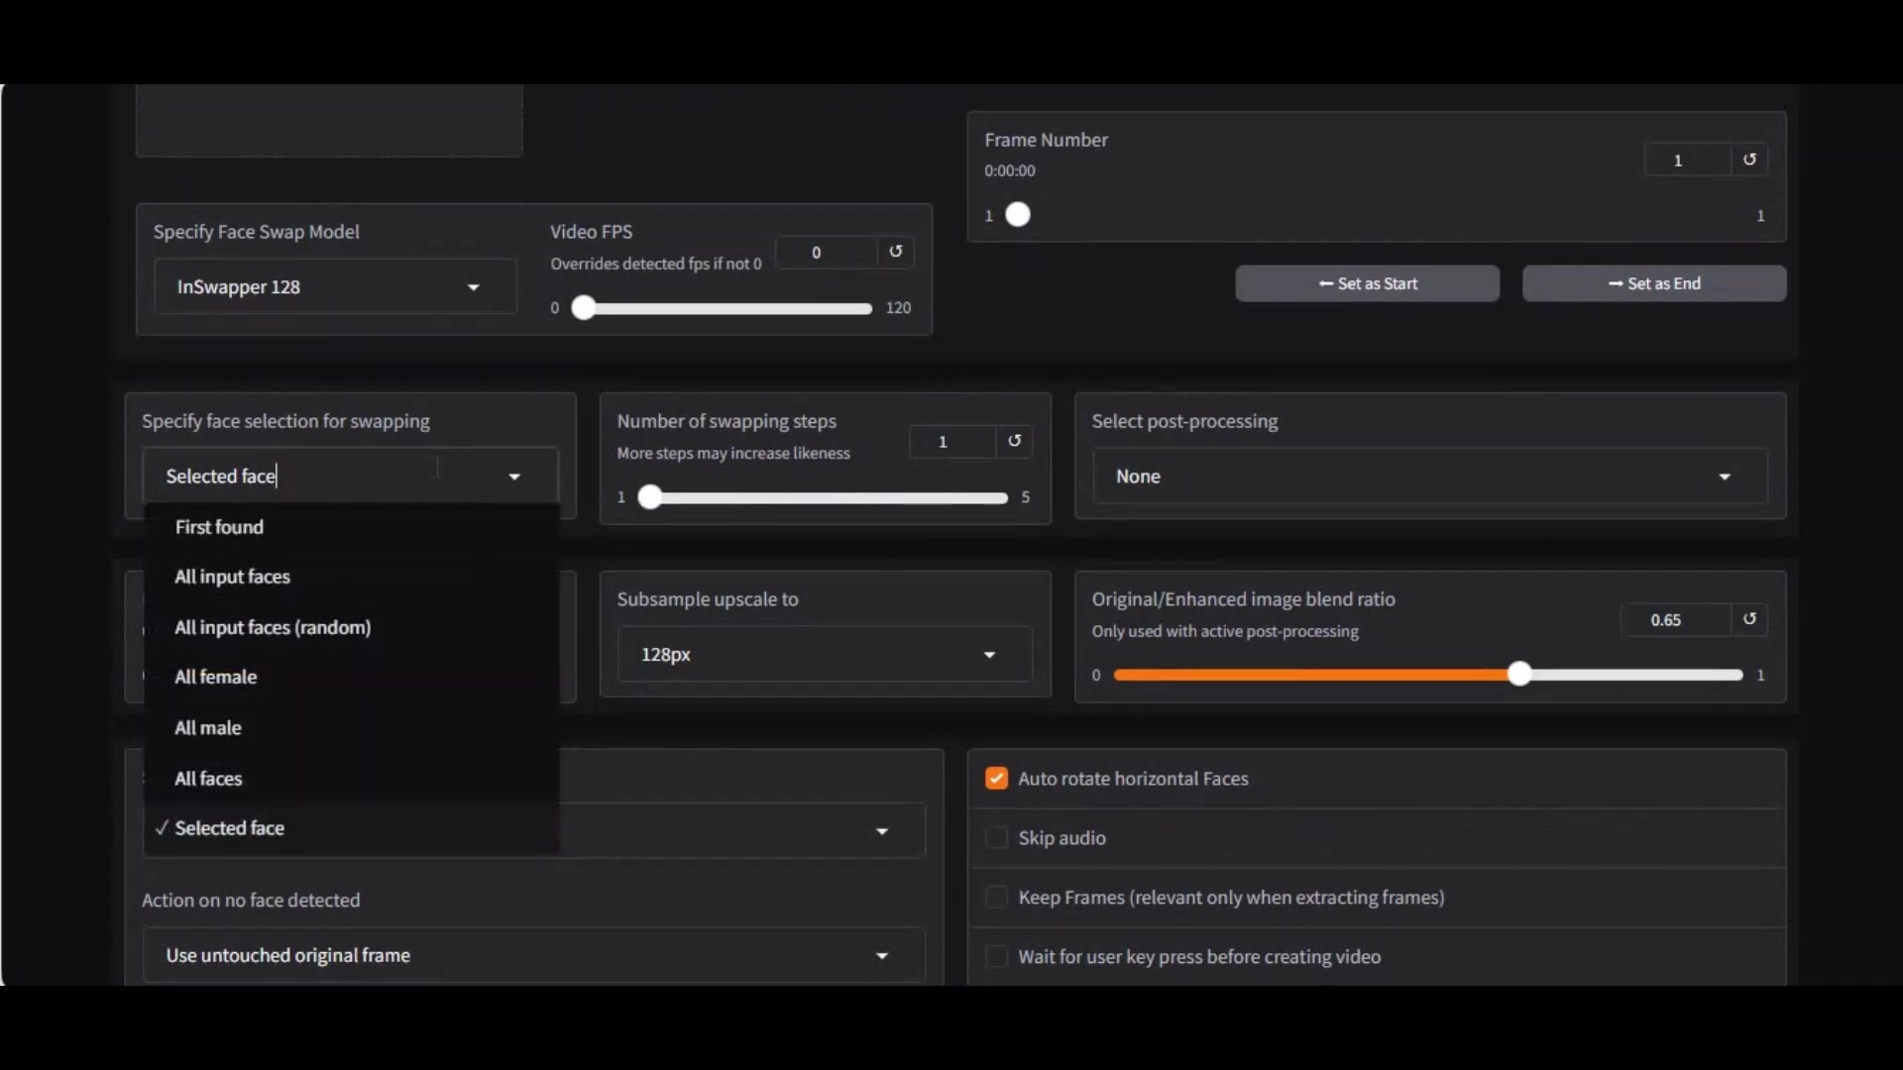Viewport: 1903px width, 1070px height.
Task: Choose First found option
Action: tap(352, 527)
